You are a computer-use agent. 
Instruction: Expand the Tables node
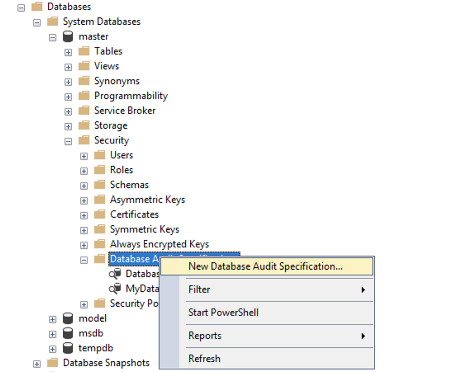point(68,51)
